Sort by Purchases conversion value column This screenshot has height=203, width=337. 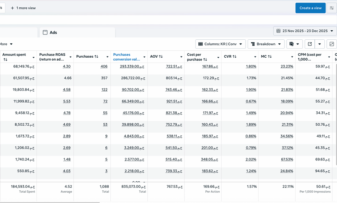[127, 57]
